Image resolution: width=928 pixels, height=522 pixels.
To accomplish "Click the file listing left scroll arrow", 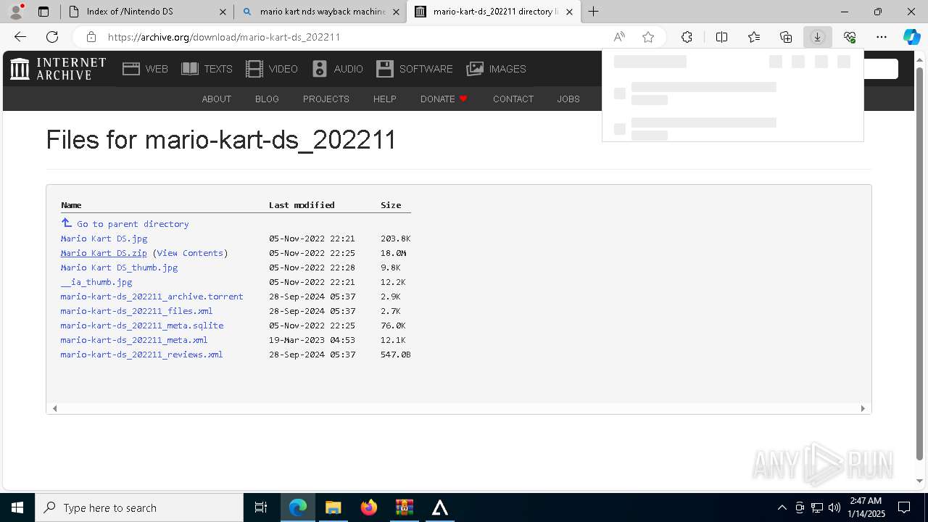I will click(54, 408).
